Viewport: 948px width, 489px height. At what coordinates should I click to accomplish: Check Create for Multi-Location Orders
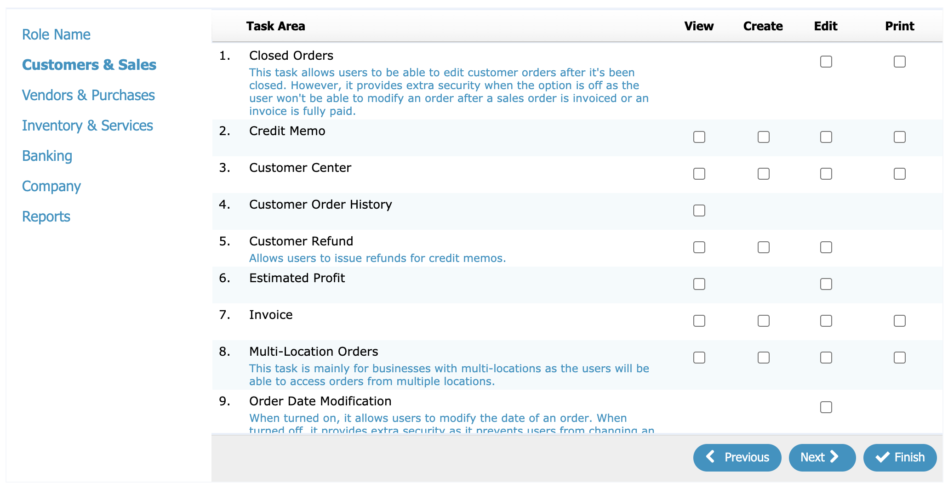[x=763, y=358]
